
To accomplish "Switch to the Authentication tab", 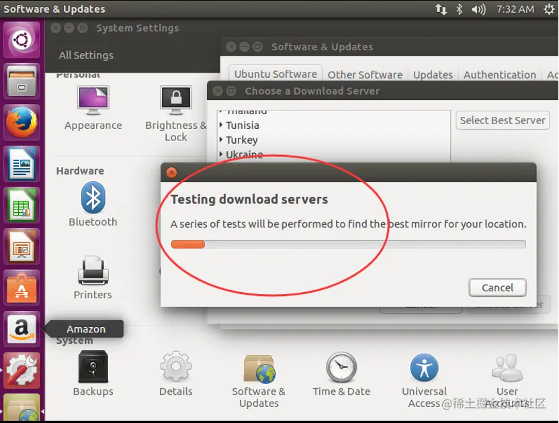I will [500, 75].
